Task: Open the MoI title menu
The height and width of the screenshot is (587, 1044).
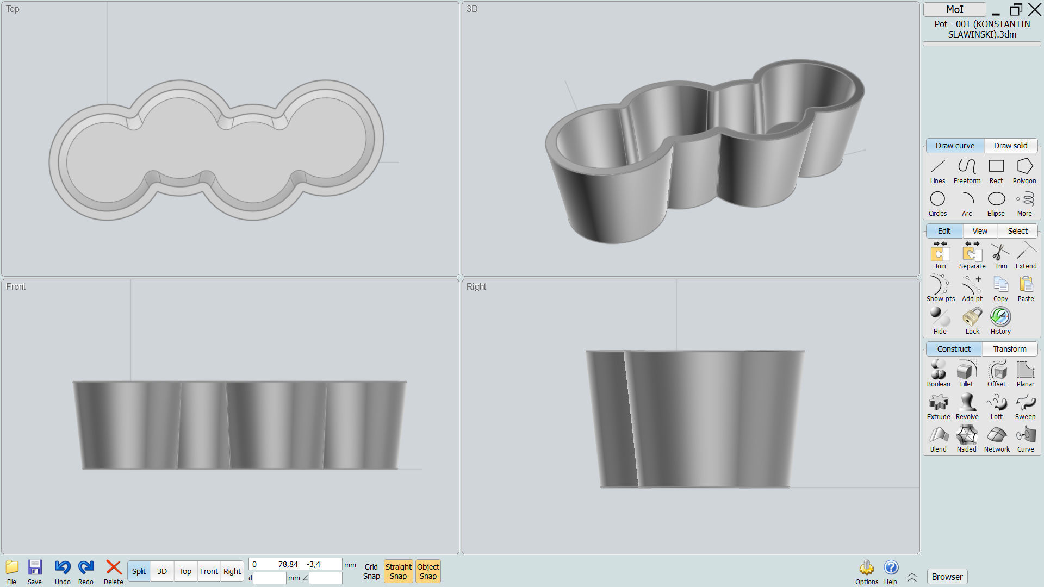Action: point(954,9)
